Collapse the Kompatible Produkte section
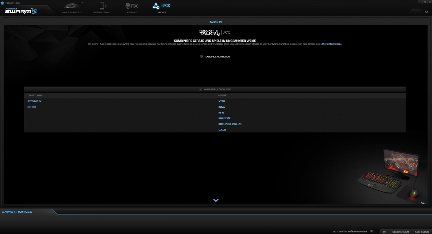432x234 pixels. (200, 90)
